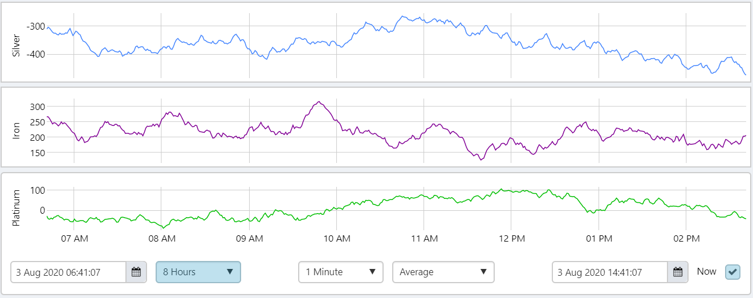Expand the 8 Hours range dropdown
The image size is (753, 298).
click(x=198, y=272)
